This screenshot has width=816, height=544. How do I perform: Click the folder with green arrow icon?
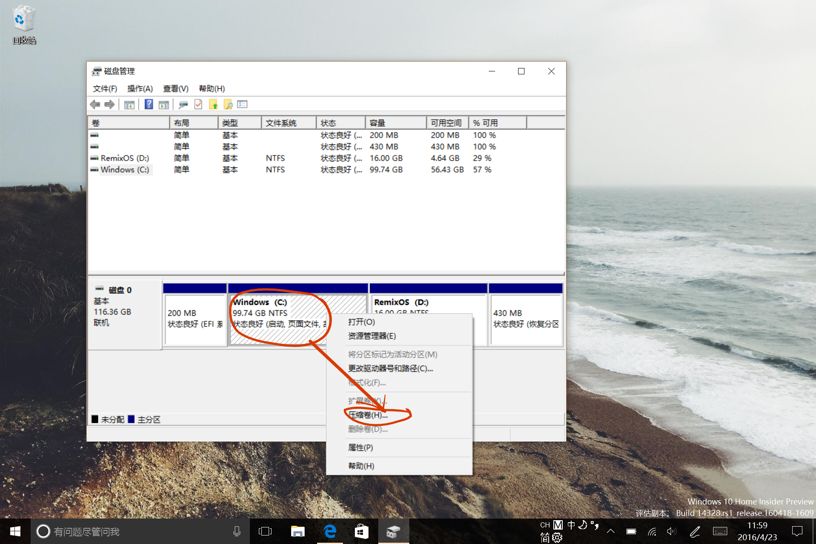213,104
